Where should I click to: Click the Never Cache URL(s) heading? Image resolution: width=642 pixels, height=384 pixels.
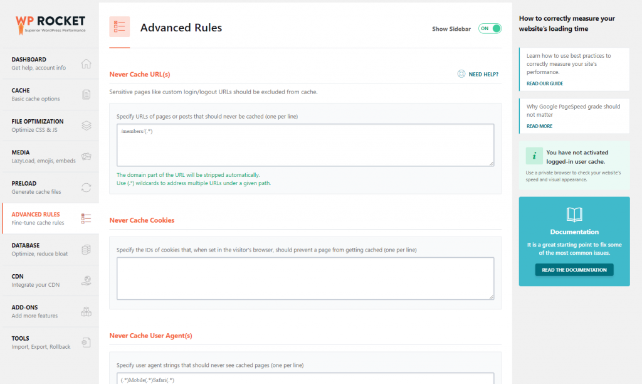tap(140, 74)
